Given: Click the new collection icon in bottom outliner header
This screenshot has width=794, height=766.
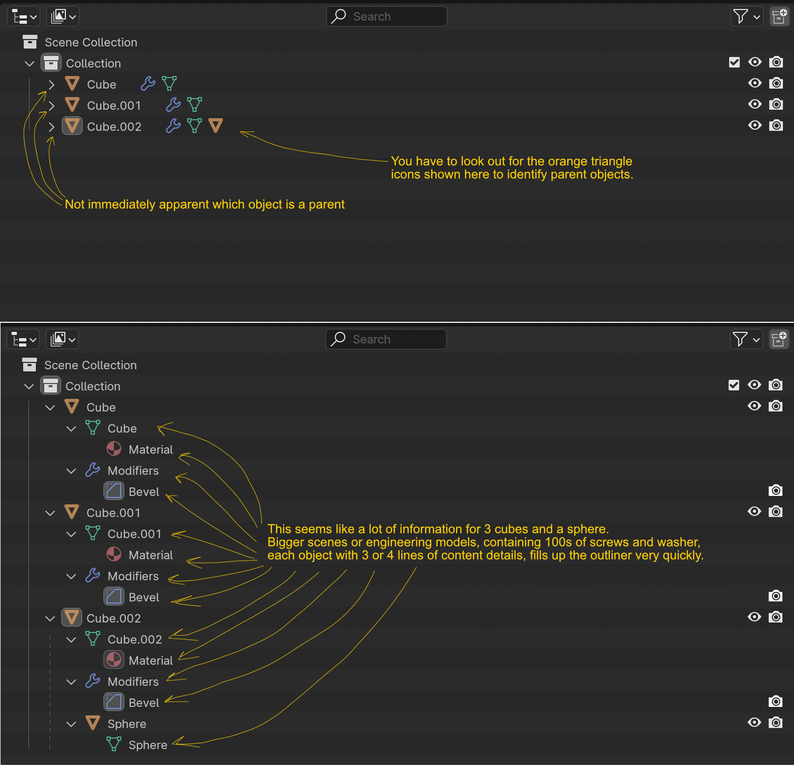Looking at the screenshot, I should (779, 339).
